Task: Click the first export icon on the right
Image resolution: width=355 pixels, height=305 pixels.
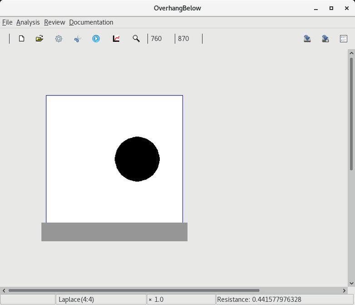Action: point(307,39)
